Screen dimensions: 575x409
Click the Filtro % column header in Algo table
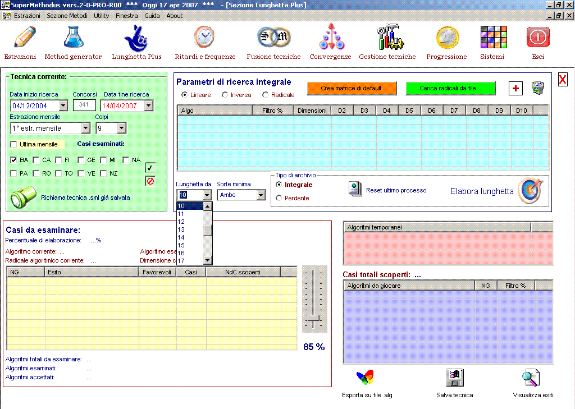coord(272,111)
